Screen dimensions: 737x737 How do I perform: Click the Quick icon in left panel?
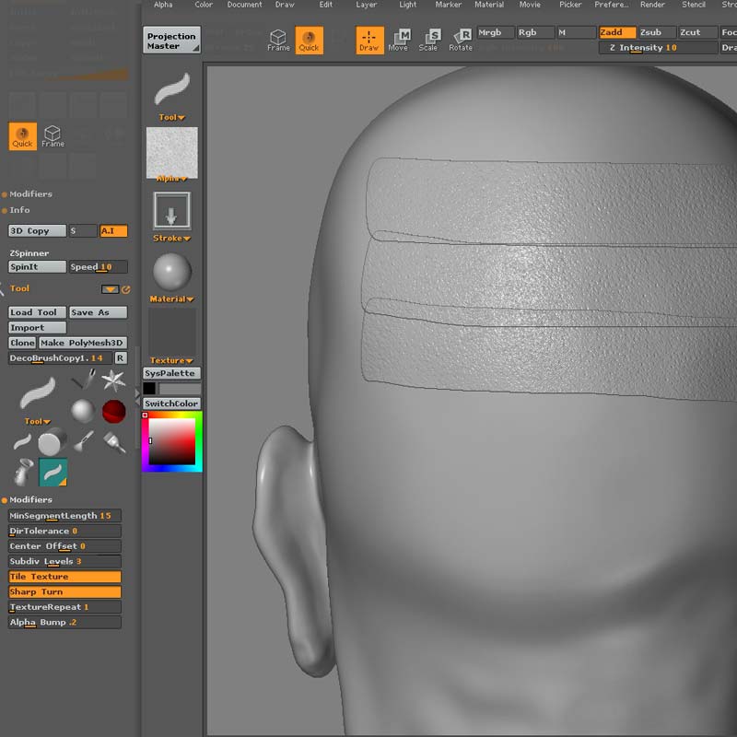[22, 136]
